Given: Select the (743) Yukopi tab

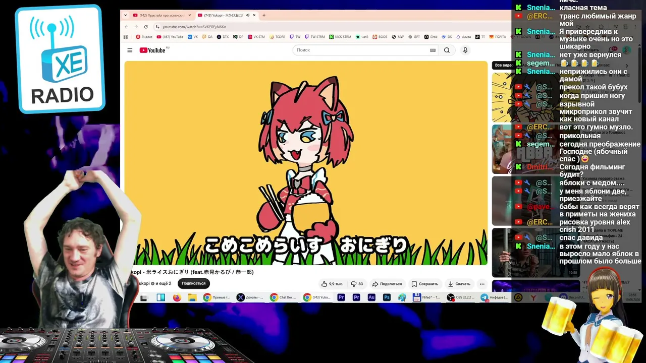Looking at the screenshot, I should click(x=227, y=15).
